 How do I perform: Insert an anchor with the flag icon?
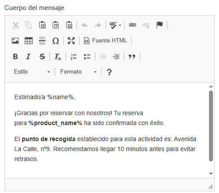[x=159, y=25]
